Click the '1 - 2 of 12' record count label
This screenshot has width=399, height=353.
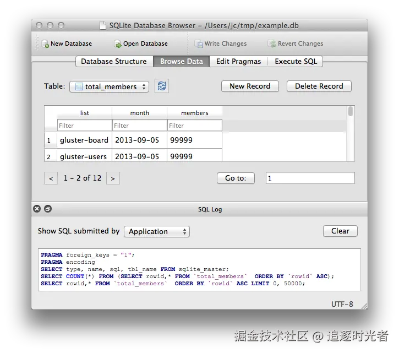pyautogui.click(x=83, y=178)
